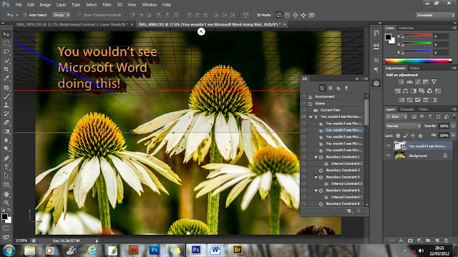
Task: Open Microsoft Word from taskbar
Action: (x=216, y=250)
